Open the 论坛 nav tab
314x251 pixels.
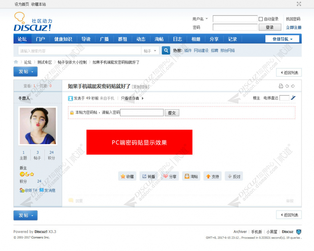point(22,39)
